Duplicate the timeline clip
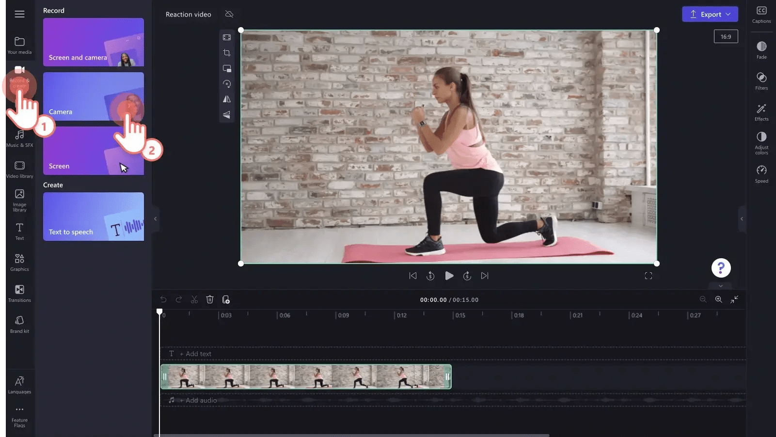 click(226, 299)
